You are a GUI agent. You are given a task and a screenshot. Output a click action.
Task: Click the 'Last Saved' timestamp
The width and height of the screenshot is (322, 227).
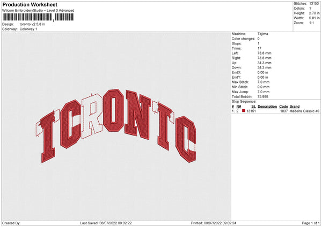point(106,223)
